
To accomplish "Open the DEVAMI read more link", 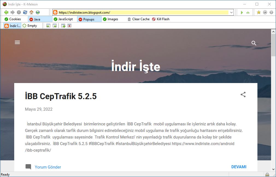I will pyautogui.click(x=239, y=167).
